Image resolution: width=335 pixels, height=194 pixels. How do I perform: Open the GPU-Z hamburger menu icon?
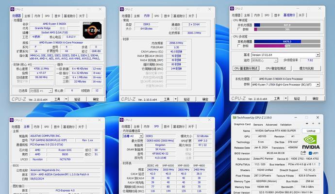319,124
